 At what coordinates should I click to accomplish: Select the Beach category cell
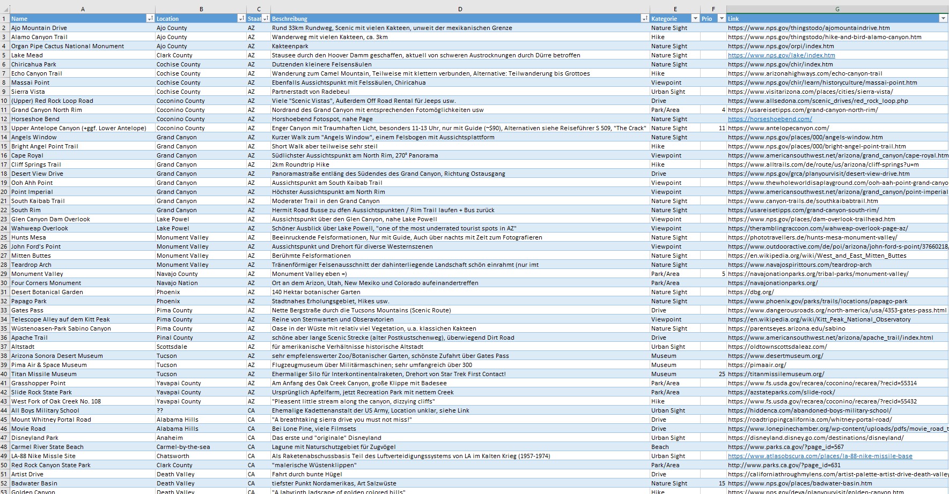tap(675, 447)
